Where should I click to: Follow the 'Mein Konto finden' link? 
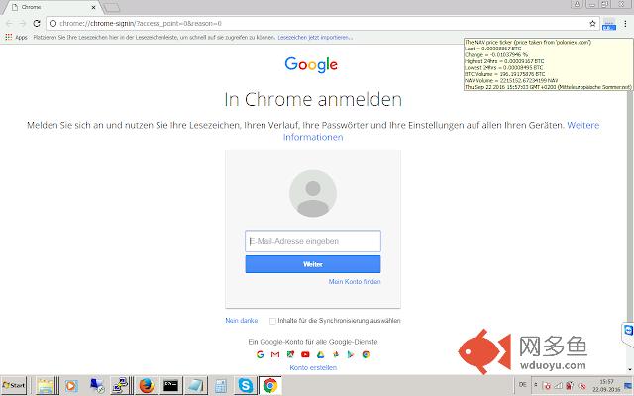(x=355, y=281)
